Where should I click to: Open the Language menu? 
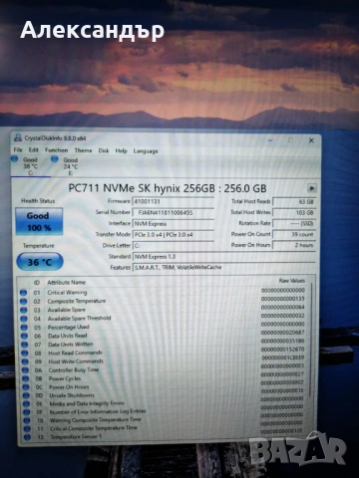(146, 151)
